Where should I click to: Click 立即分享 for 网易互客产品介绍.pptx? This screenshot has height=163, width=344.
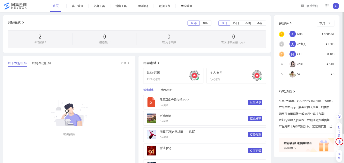pos(255,102)
